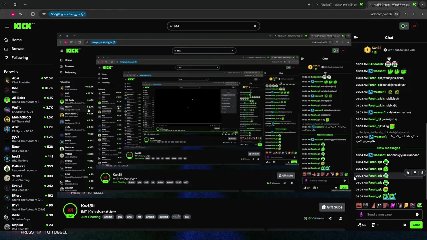
Task: Click the microphone icon in message box
Action: pos(361,214)
